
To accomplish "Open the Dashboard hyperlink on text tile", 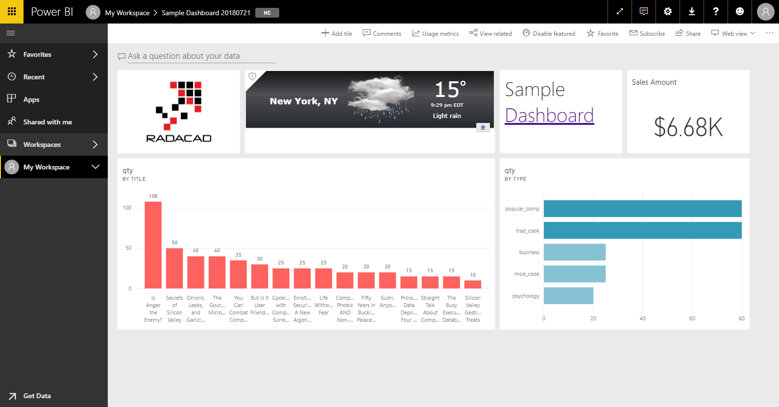I will coord(549,116).
